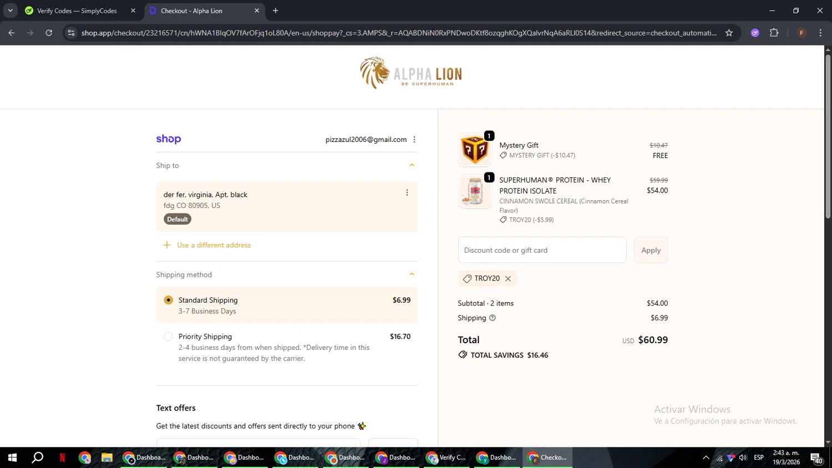Click the shipping info help icon
The image size is (832, 468).
click(x=493, y=318)
